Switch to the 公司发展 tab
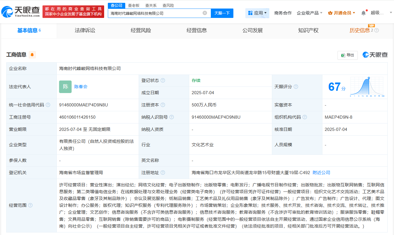This screenshot has width=394, height=235. [252, 30]
